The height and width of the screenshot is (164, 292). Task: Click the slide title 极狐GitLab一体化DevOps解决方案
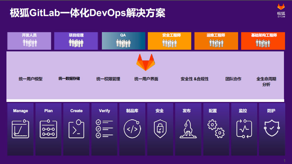pos(88,13)
